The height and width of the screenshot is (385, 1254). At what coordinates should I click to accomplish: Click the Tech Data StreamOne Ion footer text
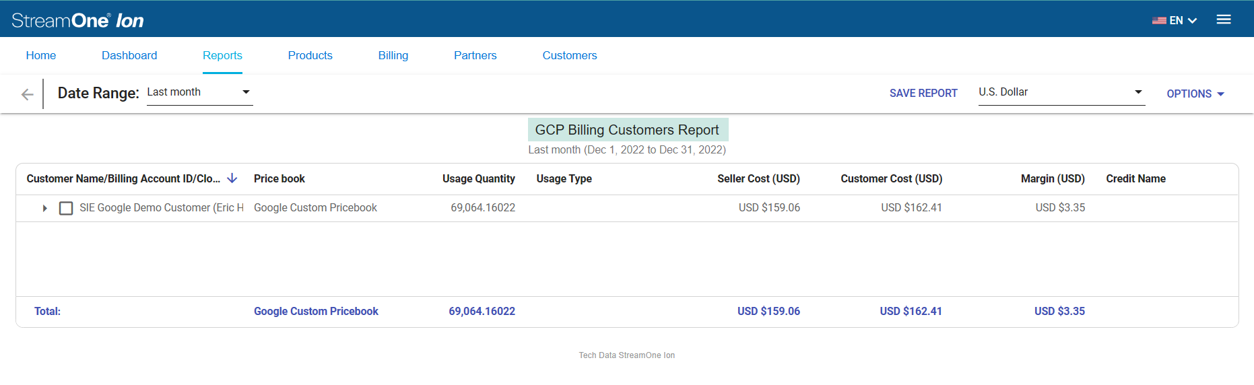coord(627,355)
